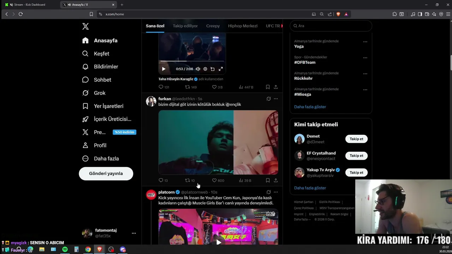Click Brave Shields lion icon in address bar
This screenshot has height=254, width=452.
tap(338, 14)
